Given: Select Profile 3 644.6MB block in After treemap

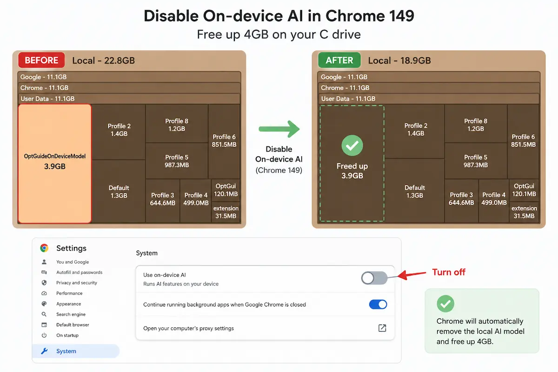Looking at the screenshot, I should point(461,201).
